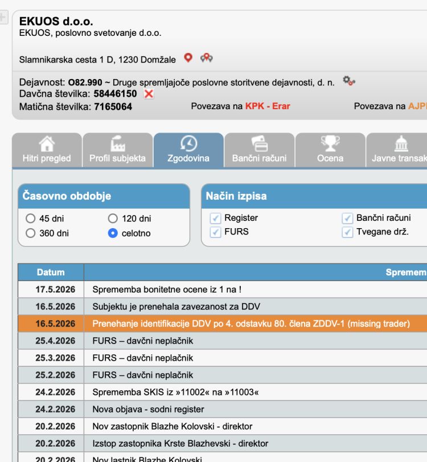Go to the Ocena tab
This screenshot has height=462, width=427.
pyautogui.click(x=330, y=150)
